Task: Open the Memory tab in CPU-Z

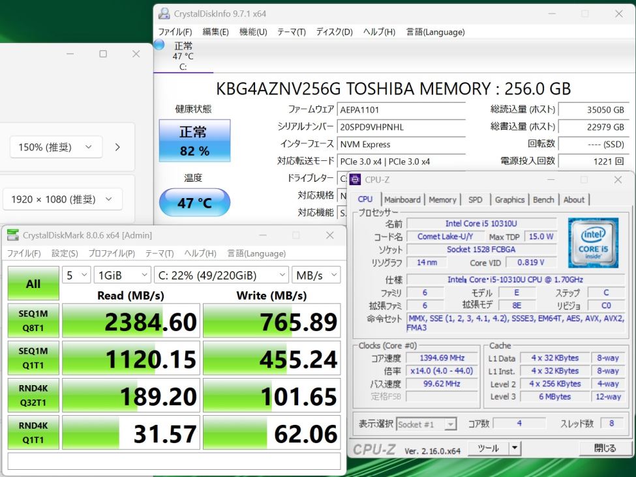Action: (442, 199)
